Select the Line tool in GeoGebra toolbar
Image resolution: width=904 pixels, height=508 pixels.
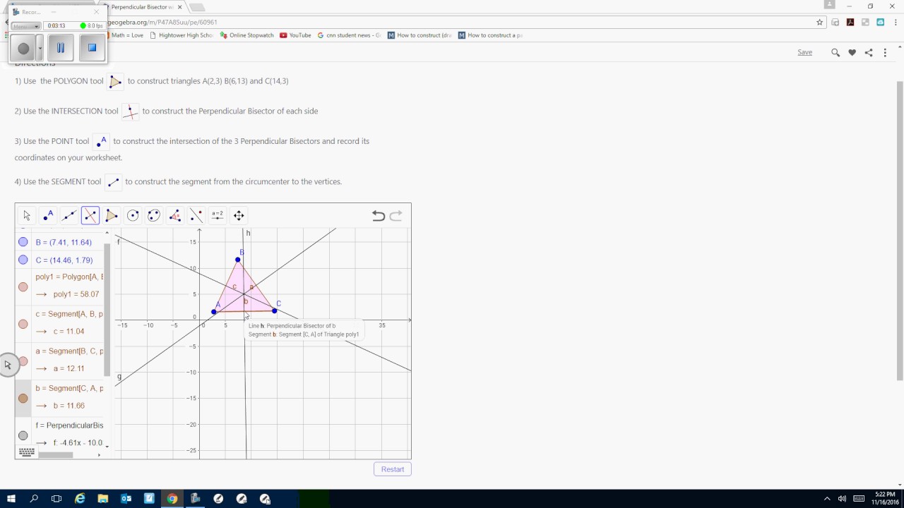(x=69, y=215)
